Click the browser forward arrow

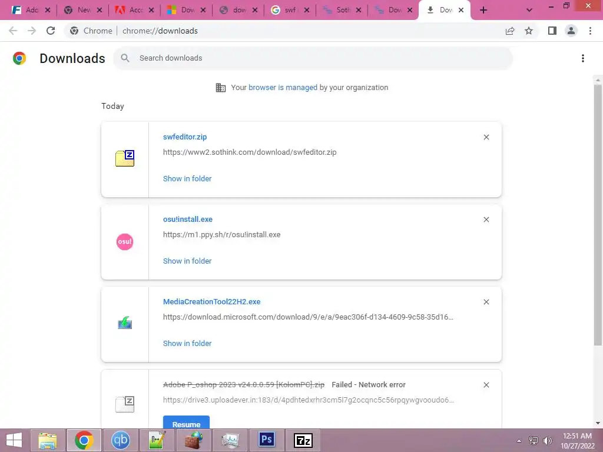(32, 31)
